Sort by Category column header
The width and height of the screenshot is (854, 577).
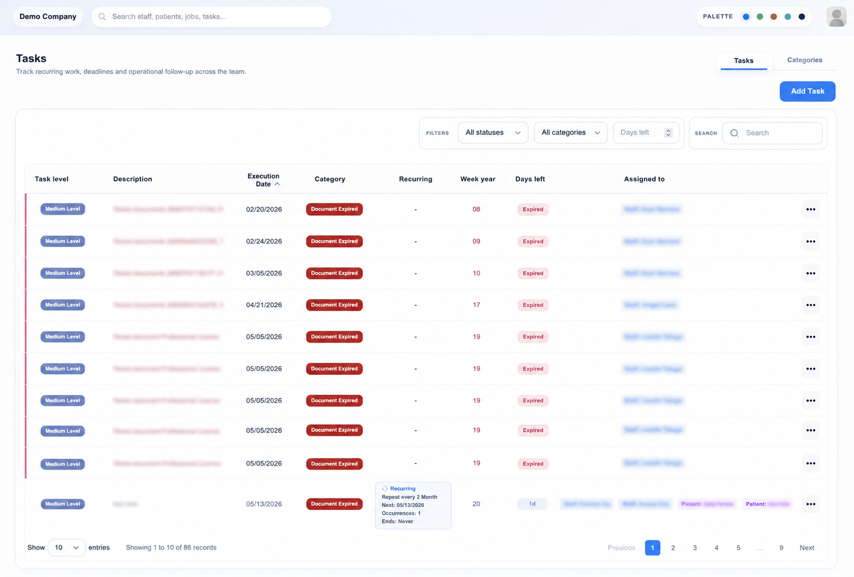tap(330, 179)
